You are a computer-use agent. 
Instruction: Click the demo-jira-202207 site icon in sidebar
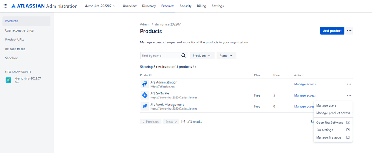coord(8,80)
